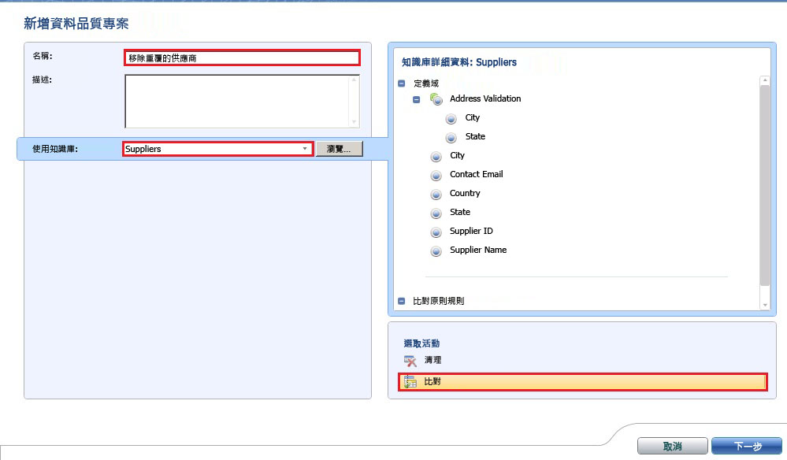Click the Country domain icon
Viewport: 787px width, 460px height.
tap(436, 193)
